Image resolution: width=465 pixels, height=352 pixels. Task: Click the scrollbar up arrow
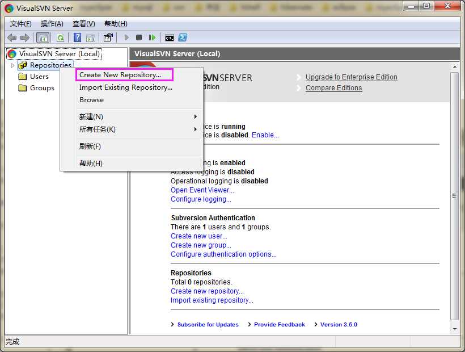pos(455,68)
